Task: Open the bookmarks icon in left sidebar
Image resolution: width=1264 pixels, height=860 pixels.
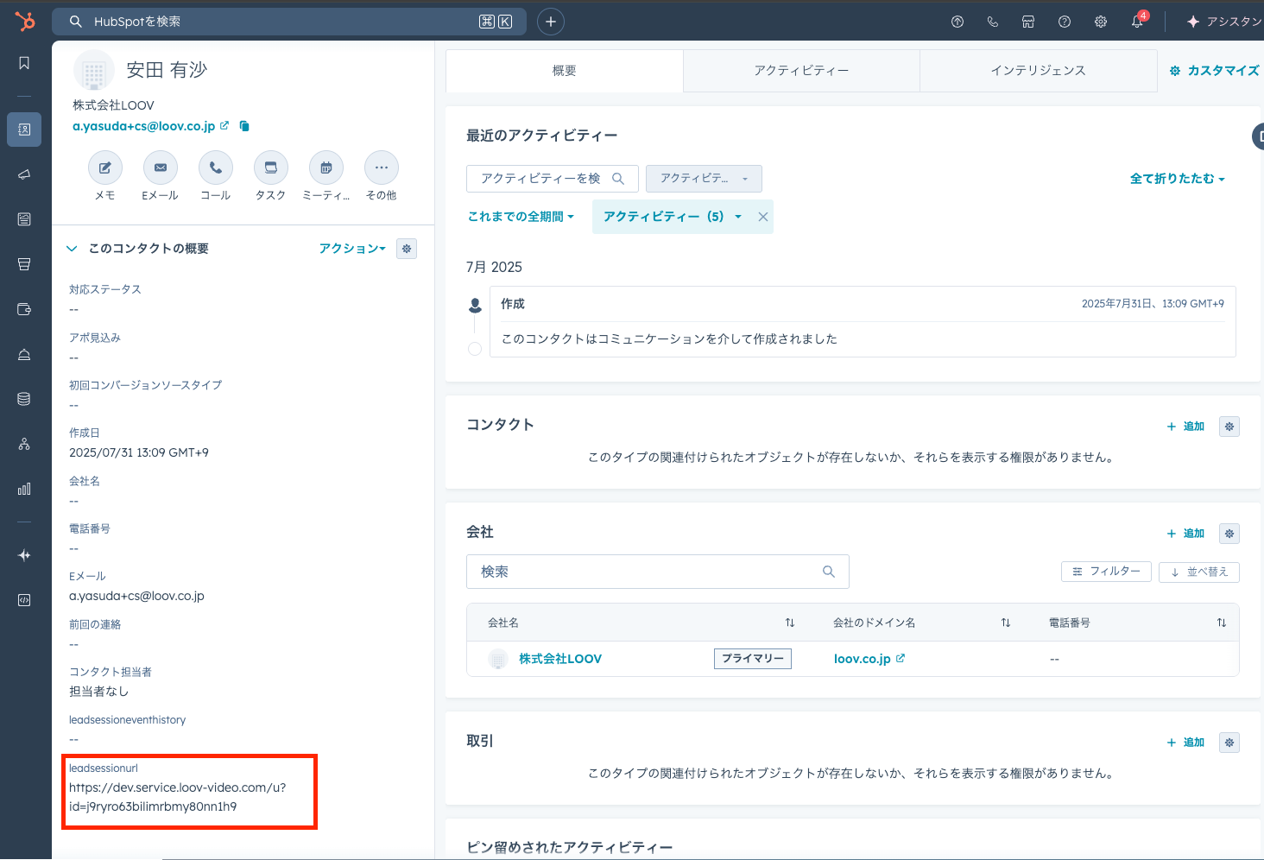Action: 24,63
